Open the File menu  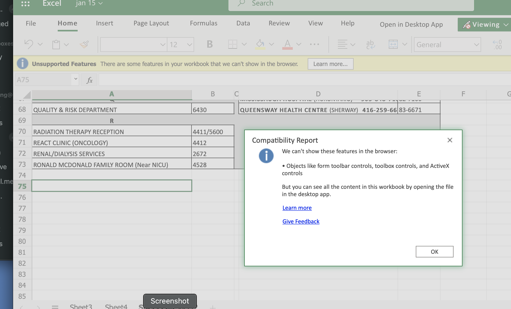pos(31,23)
